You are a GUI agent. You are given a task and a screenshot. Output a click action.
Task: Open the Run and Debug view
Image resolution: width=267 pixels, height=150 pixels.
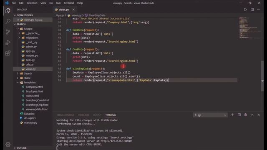pos(8,42)
